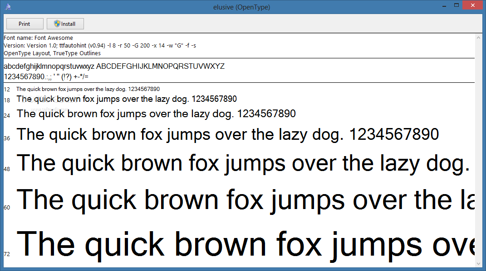The height and width of the screenshot is (271, 486).
Task: Click the scroll down arrow of the scrollbar
Action: point(479,264)
